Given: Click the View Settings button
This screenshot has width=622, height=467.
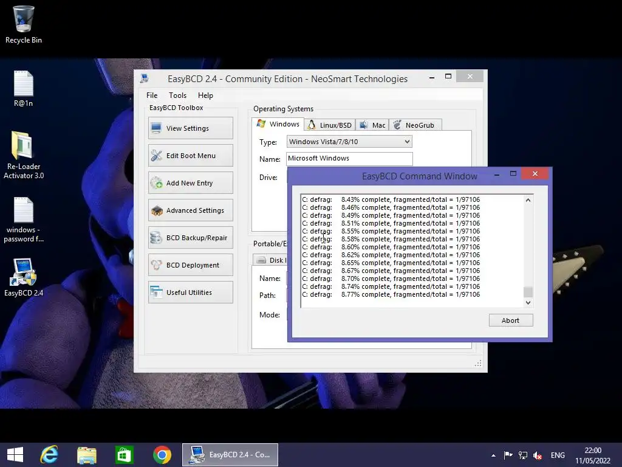Looking at the screenshot, I should (190, 128).
